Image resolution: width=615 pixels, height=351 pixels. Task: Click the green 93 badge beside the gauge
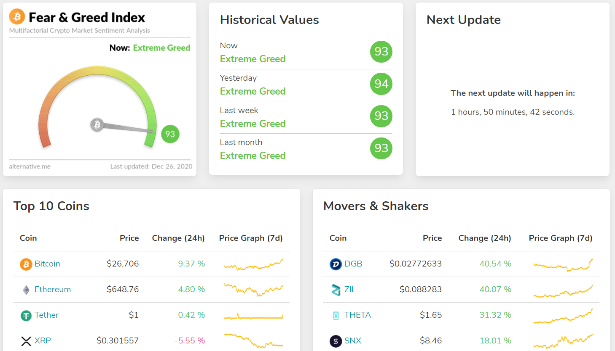170,134
